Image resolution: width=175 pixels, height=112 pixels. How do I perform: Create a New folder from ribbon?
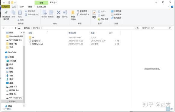(73, 15)
